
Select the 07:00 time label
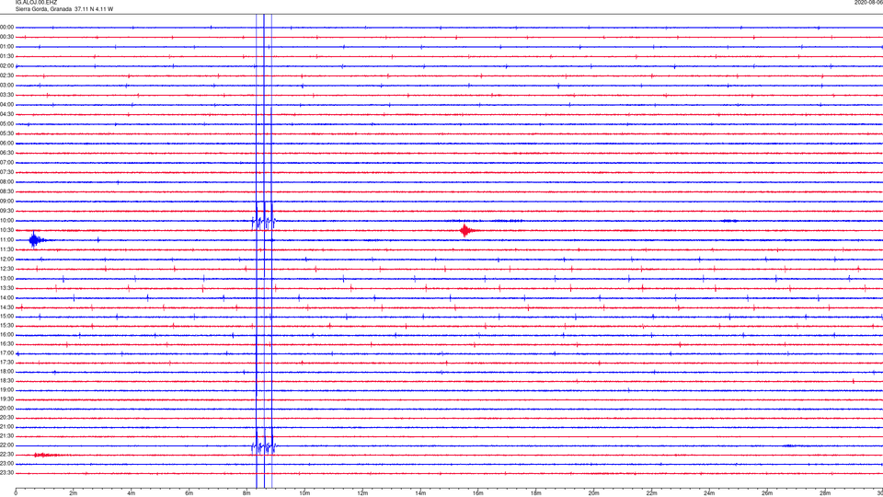6,162
